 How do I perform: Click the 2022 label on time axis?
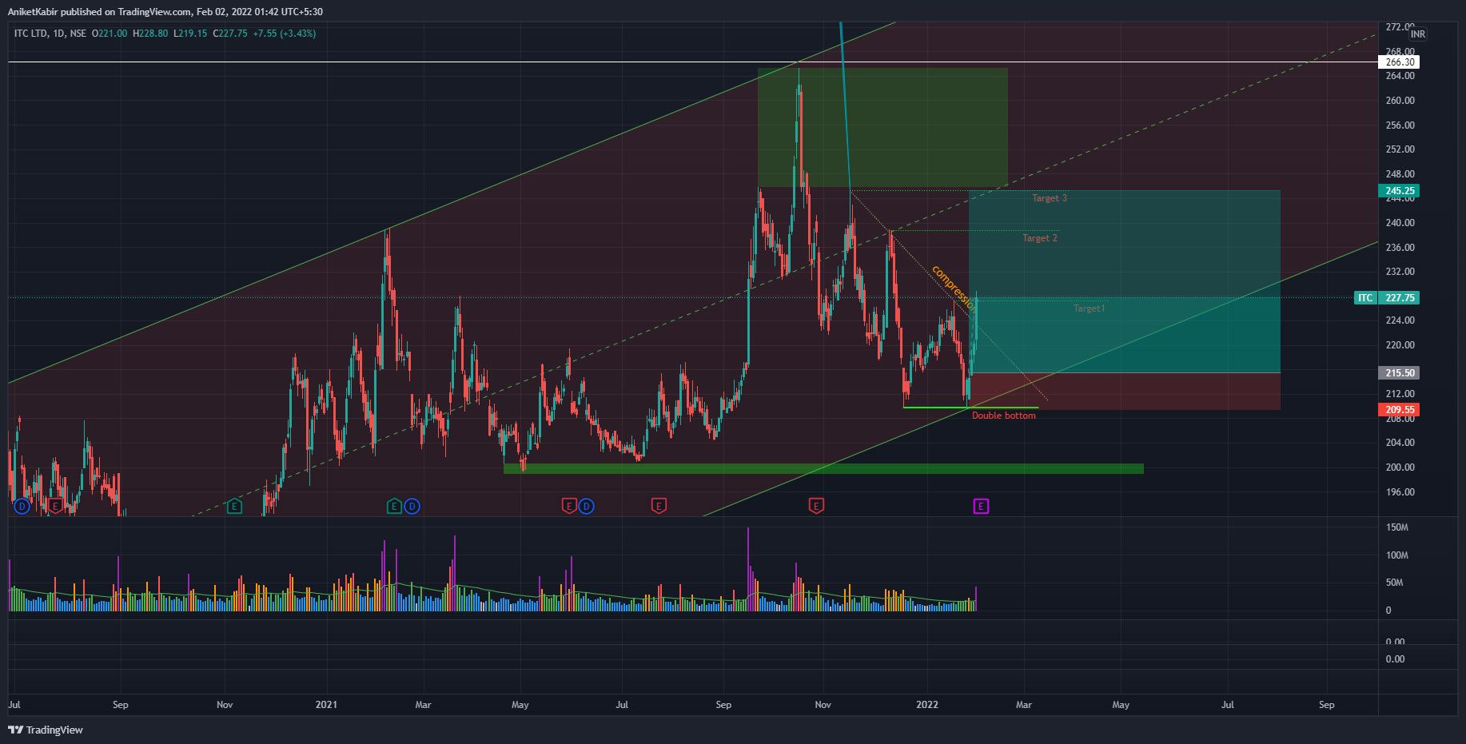coord(927,705)
